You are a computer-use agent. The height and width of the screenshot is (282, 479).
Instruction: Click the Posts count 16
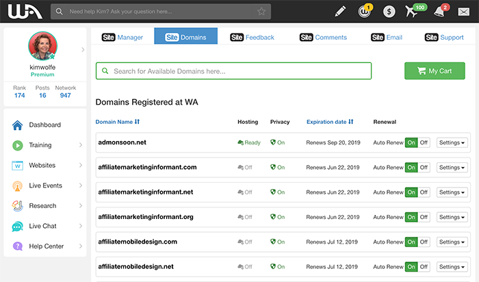click(x=42, y=95)
